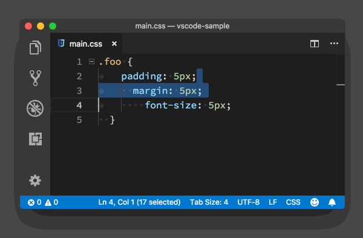Click Ln 4, Col 1 position indicator
The image size is (363, 238).
point(139,202)
